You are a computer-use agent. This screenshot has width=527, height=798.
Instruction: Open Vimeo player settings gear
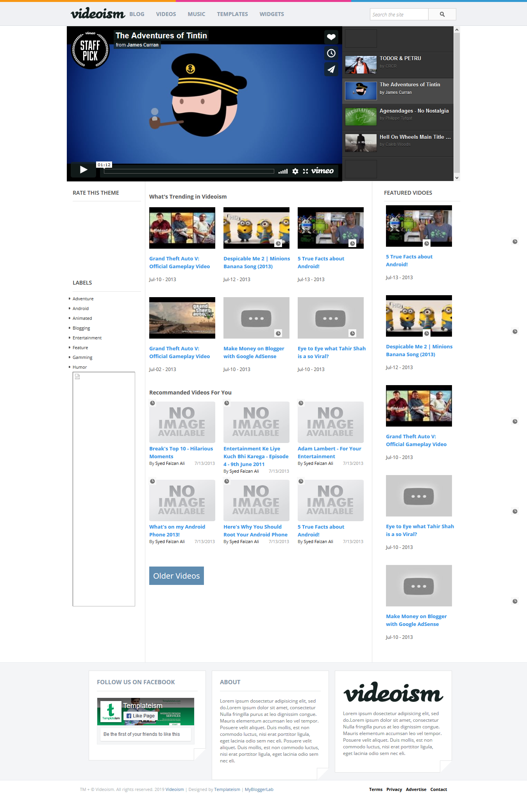pyautogui.click(x=295, y=171)
